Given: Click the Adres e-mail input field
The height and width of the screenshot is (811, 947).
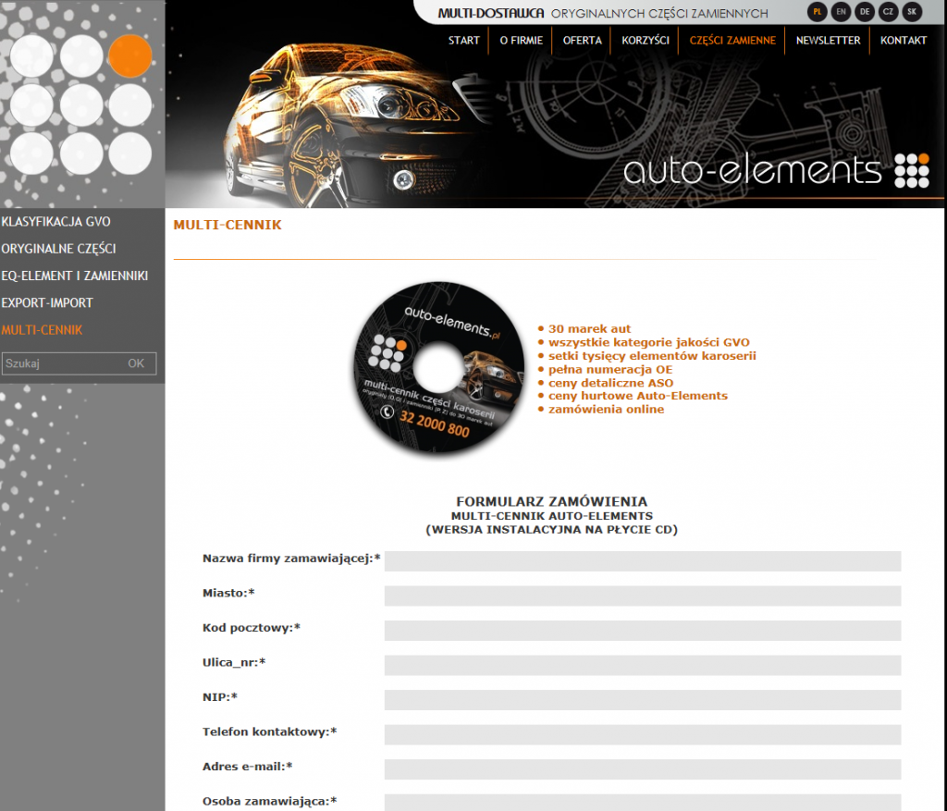Looking at the screenshot, I should pos(643,768).
